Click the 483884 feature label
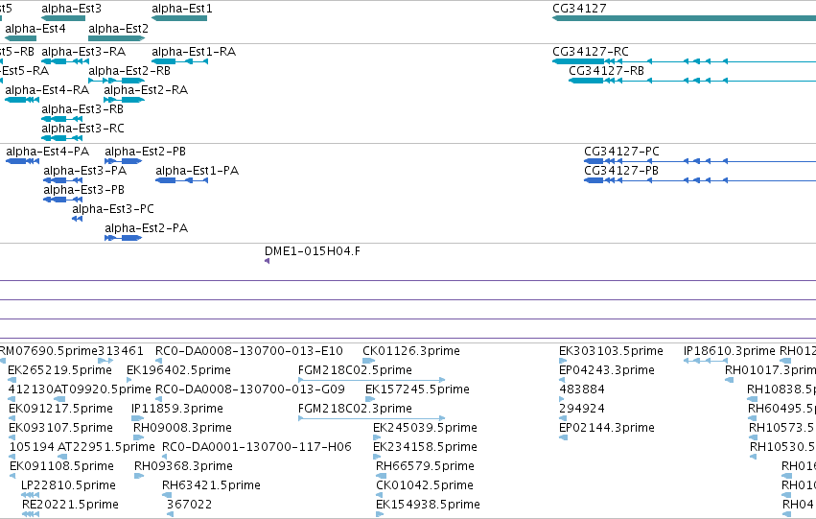The image size is (816, 519). (582, 389)
